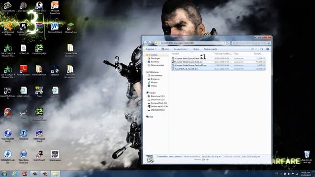Open the address bar history dropdown
Image resolution: width=315 pixels, height=177 pixels.
[224, 43]
